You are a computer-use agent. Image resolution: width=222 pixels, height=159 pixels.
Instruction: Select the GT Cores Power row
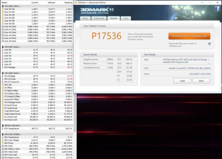[37, 108]
